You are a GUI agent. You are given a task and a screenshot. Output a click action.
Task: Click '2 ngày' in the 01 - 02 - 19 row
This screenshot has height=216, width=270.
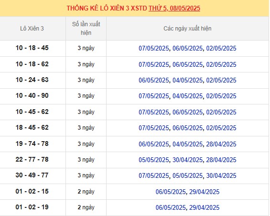[86, 207]
